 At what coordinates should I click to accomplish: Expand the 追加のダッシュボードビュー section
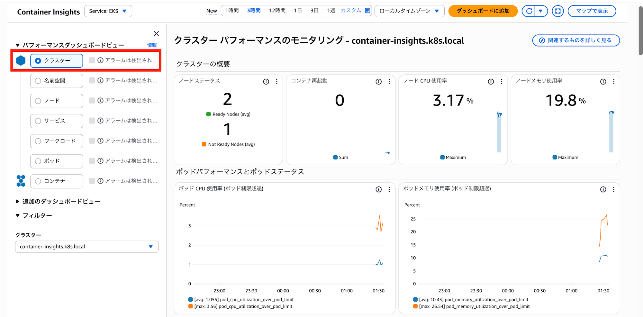18,201
